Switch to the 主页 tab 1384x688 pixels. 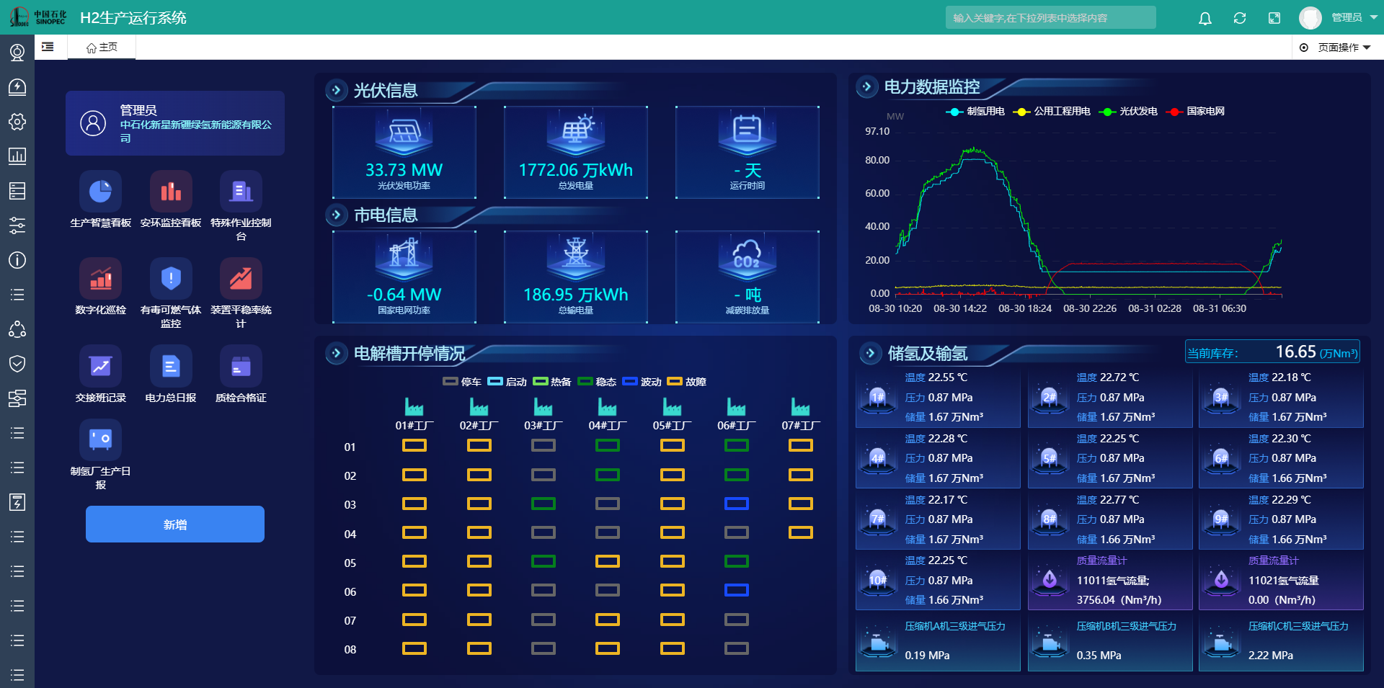tap(102, 48)
